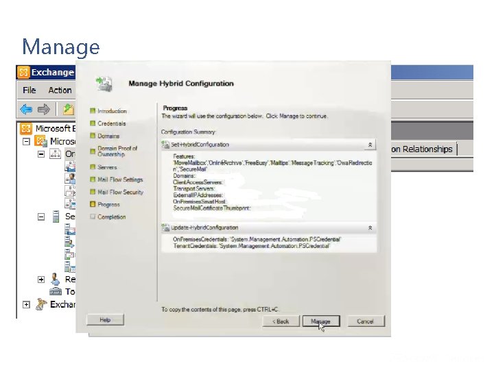Viewport: 494px width, 370px height.
Task: Select Domain Proof of Ownership step
Action: click(117, 151)
